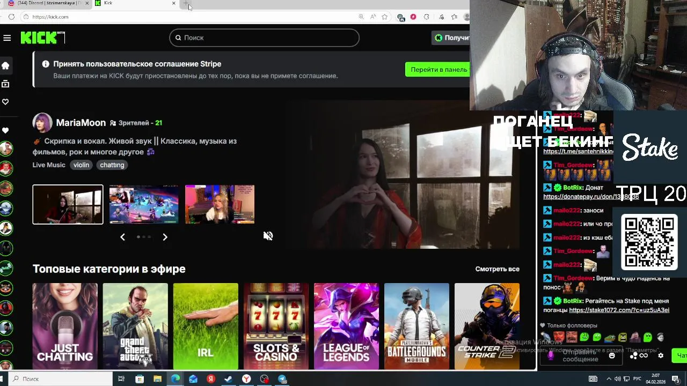Viewport: 687px width, 386px height.
Task: Open Steam from the taskbar
Action: point(228,378)
